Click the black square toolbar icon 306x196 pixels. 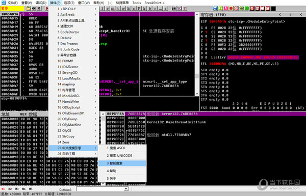click(273, 8)
